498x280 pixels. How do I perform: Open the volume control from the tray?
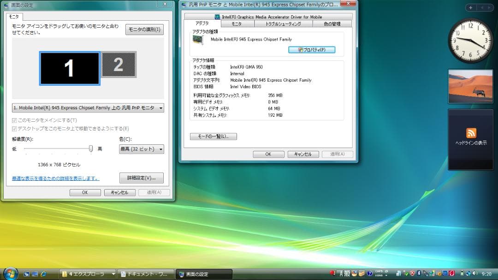475,273
